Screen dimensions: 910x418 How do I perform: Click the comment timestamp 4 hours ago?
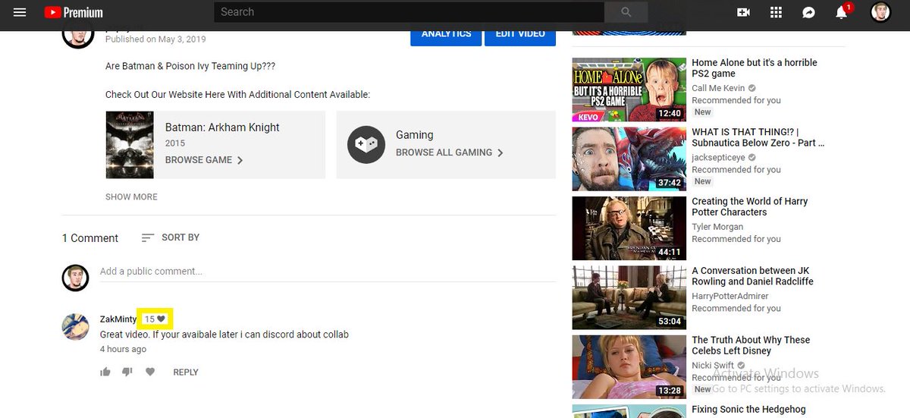pos(123,350)
